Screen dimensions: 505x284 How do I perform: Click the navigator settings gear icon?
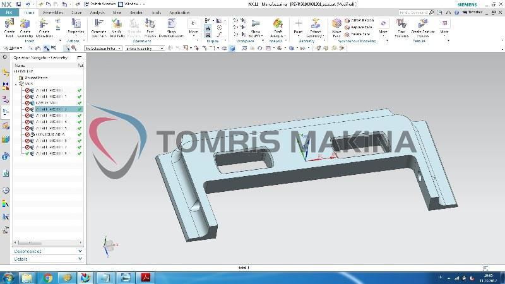(5, 57)
